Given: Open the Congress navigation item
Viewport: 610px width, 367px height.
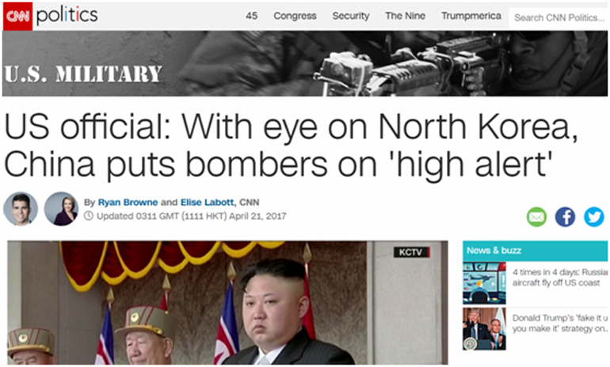Looking at the screenshot, I should (x=295, y=16).
